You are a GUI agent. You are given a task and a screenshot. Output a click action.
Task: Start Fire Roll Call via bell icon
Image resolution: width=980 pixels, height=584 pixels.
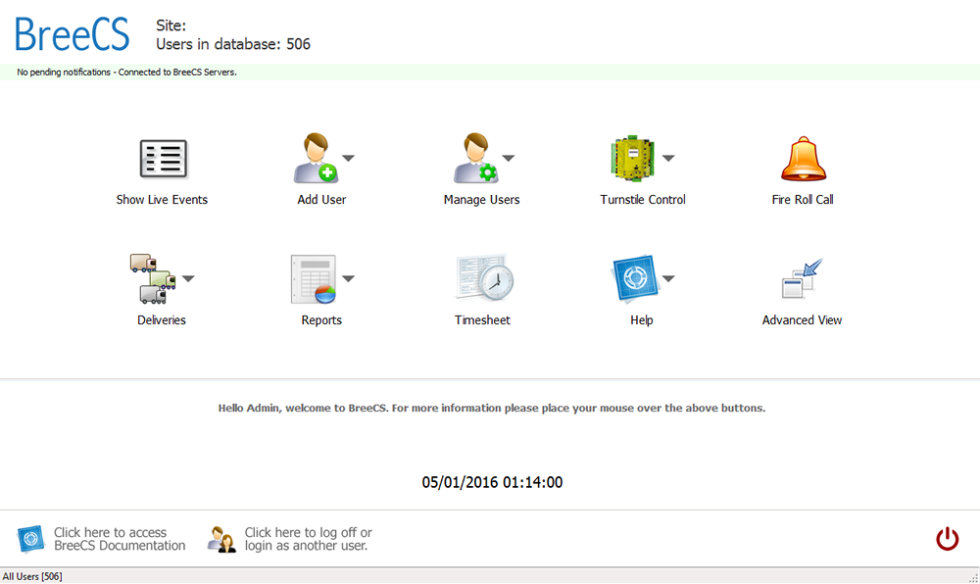(804, 159)
